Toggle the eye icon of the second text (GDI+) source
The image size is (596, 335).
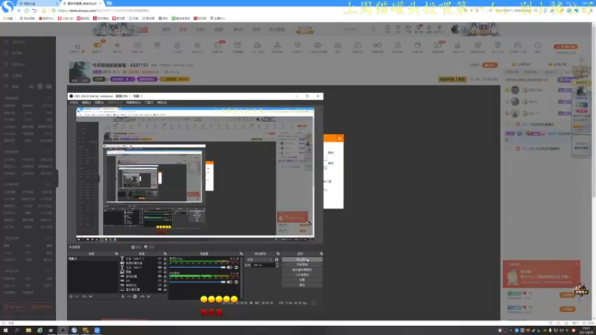pos(159,267)
